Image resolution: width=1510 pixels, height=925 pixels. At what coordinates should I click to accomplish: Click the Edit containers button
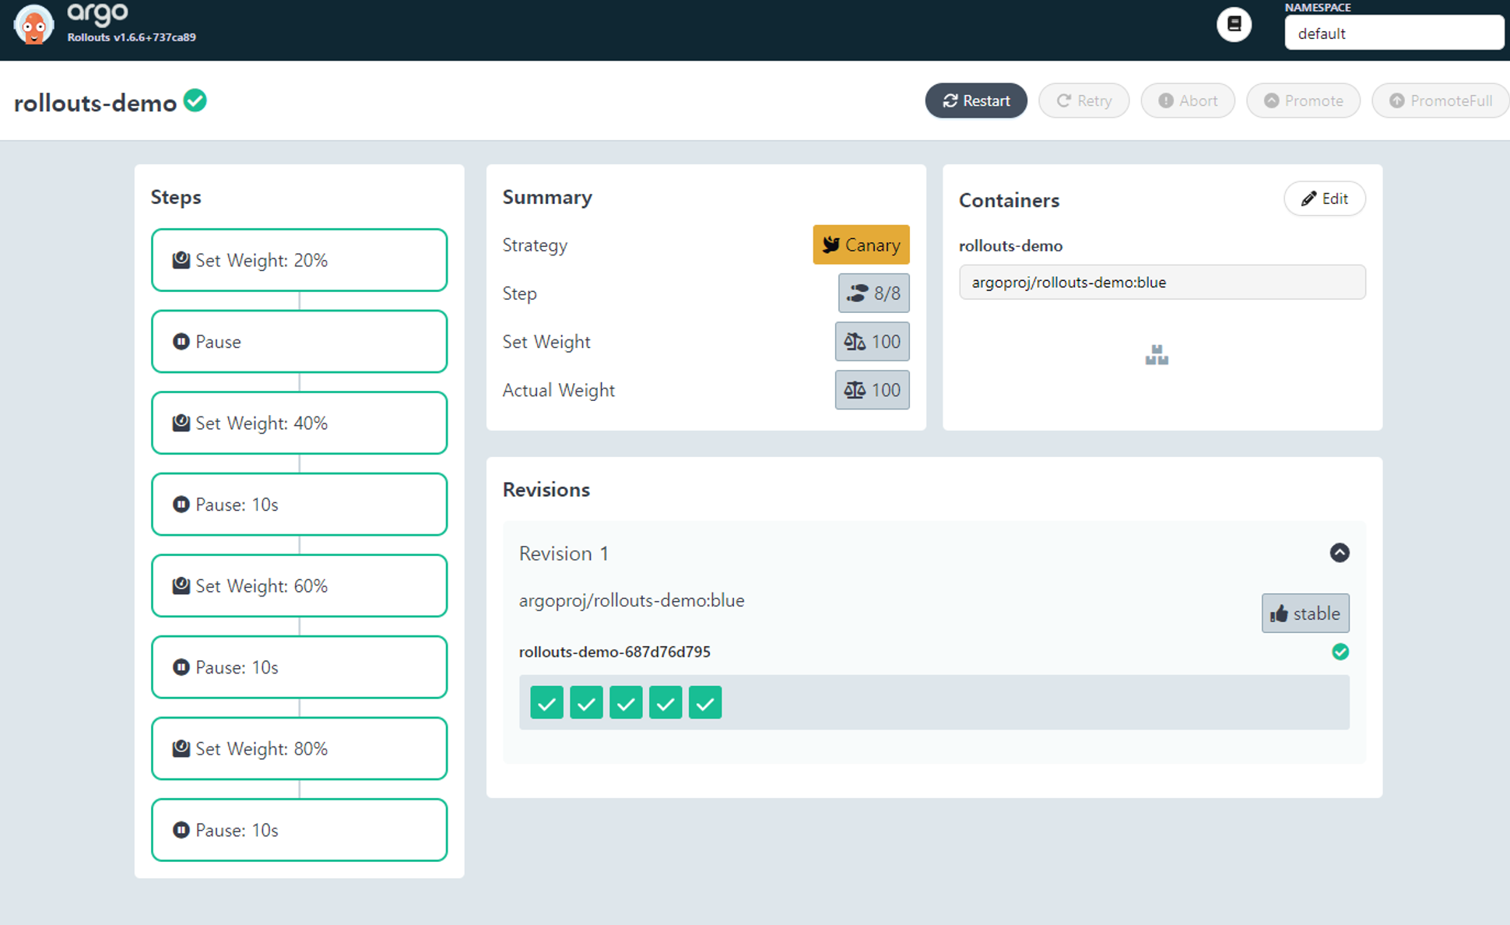1324,199
